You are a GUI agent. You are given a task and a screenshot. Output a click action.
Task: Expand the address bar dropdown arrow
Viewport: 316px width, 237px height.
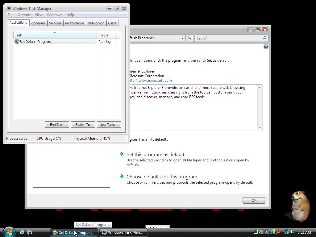(x=182, y=38)
